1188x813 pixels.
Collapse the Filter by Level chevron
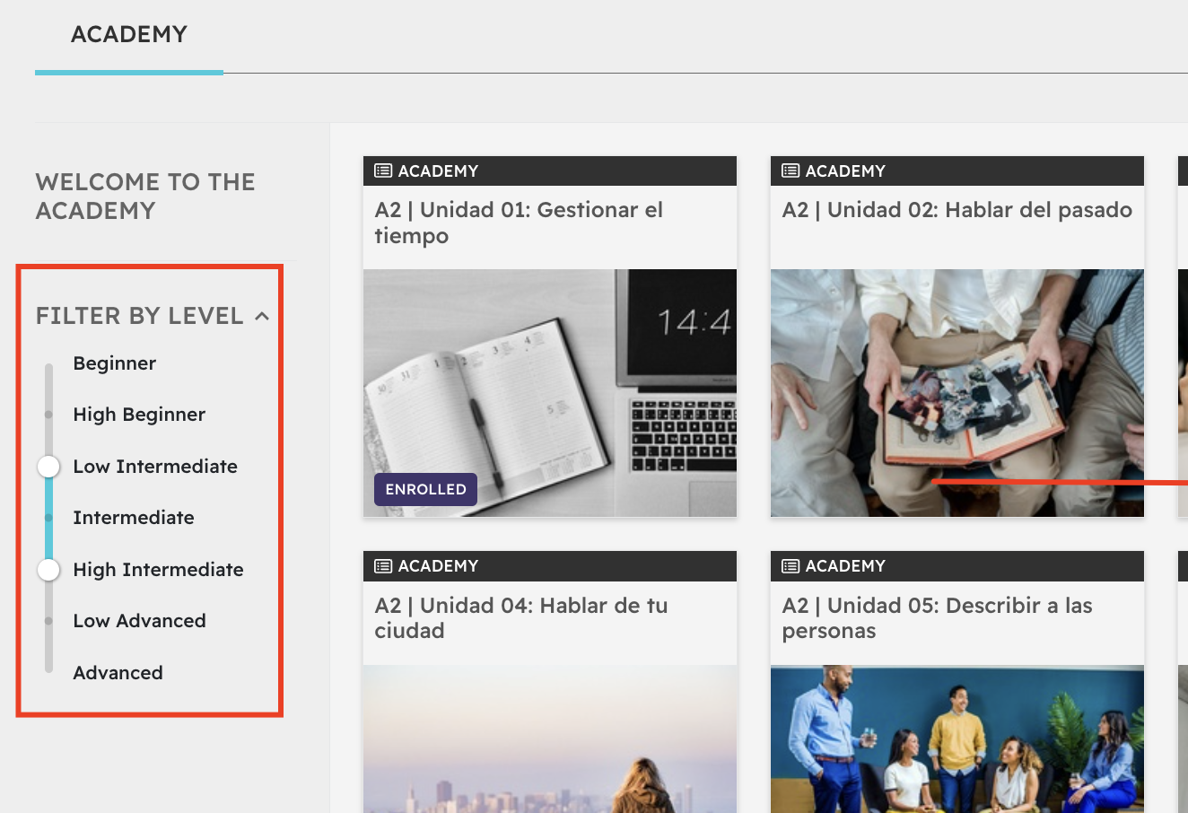click(262, 316)
